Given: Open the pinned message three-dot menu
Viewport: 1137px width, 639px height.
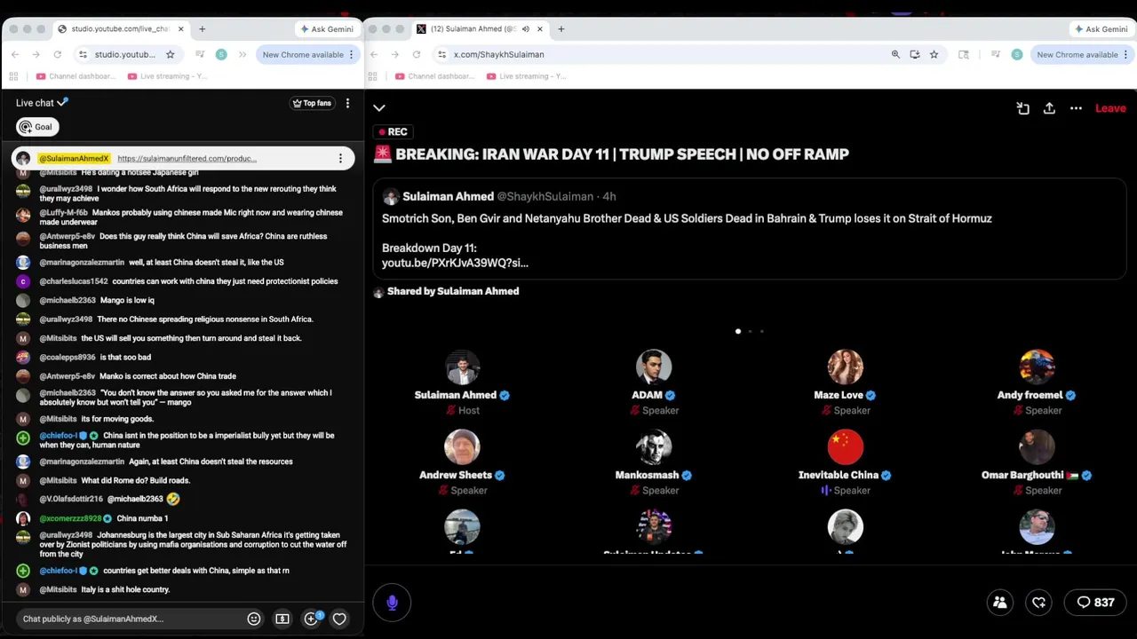Looking at the screenshot, I should tap(340, 159).
